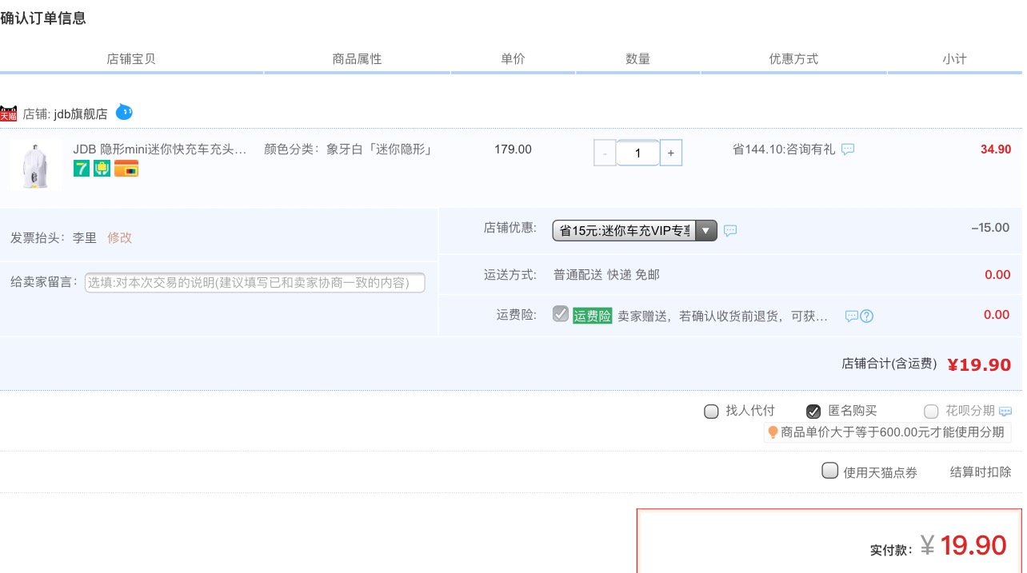Click the comment bubble icon beside the 店铺优惠 dropdown
The image size is (1027, 573).
click(730, 231)
